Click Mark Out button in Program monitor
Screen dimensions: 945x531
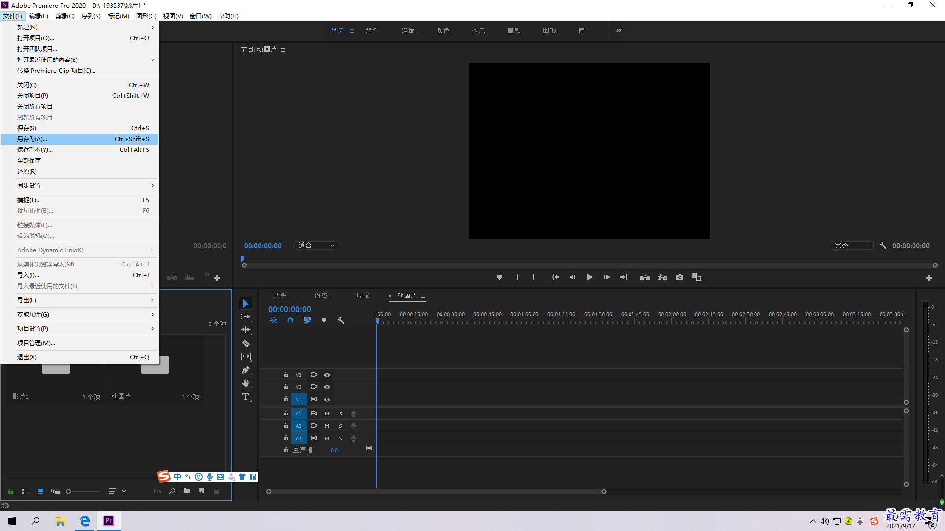(533, 277)
